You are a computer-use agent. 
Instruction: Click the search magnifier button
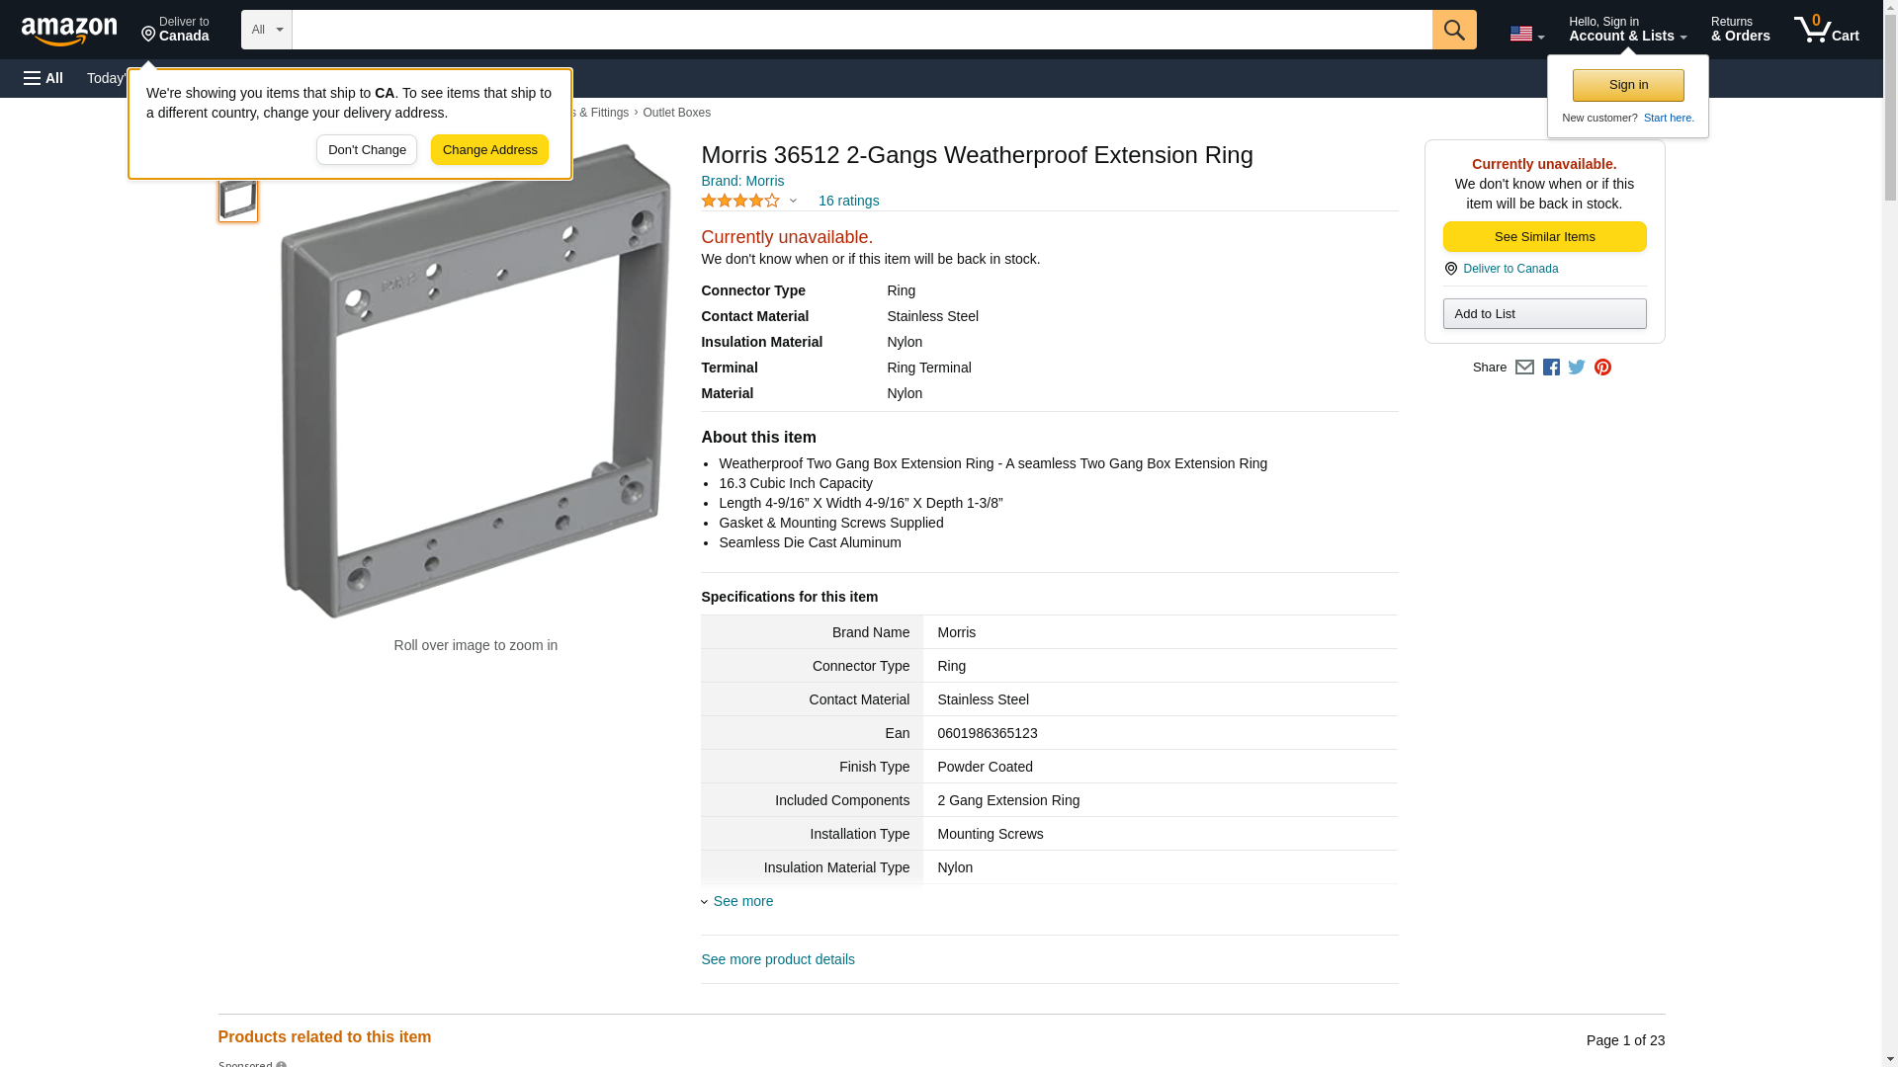[x=1453, y=30]
